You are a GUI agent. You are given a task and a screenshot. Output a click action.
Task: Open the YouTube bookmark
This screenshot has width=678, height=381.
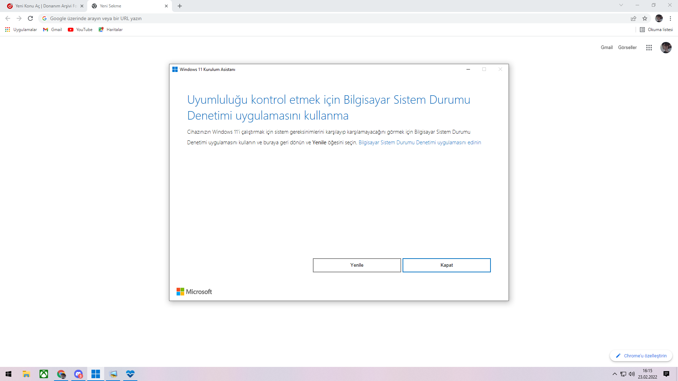tap(80, 30)
